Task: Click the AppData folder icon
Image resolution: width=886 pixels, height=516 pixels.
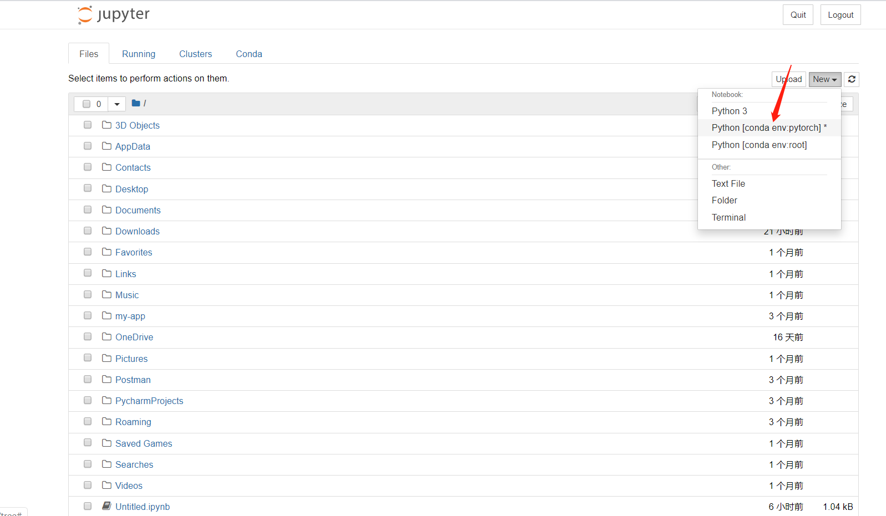Action: coord(107,146)
